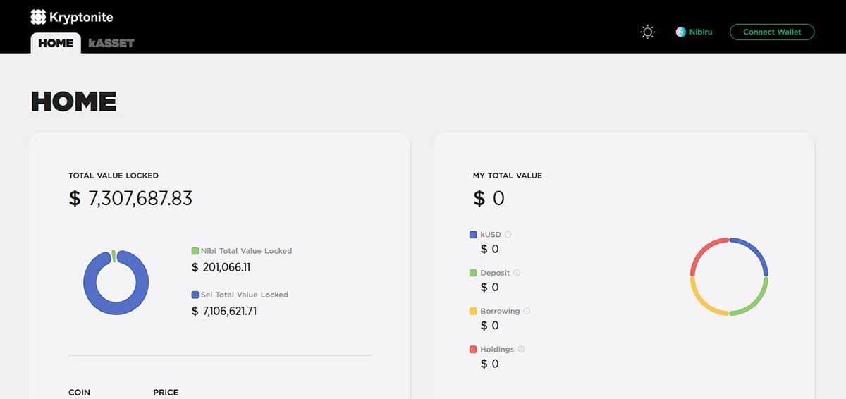Viewport: 846px width, 399px height.
Task: Click the green Nibi Total Value Locked swatch
Action: (x=195, y=251)
